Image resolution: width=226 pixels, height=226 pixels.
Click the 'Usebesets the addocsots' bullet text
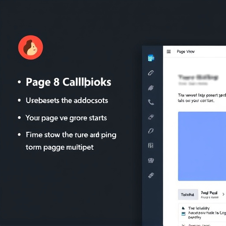[67, 101]
